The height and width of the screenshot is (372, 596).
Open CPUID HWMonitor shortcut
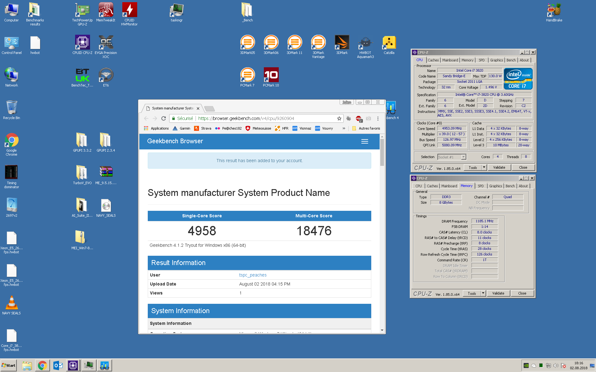[x=129, y=14]
